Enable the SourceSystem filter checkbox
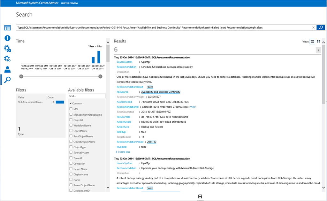The width and height of the screenshot is (327, 201). coord(71,152)
